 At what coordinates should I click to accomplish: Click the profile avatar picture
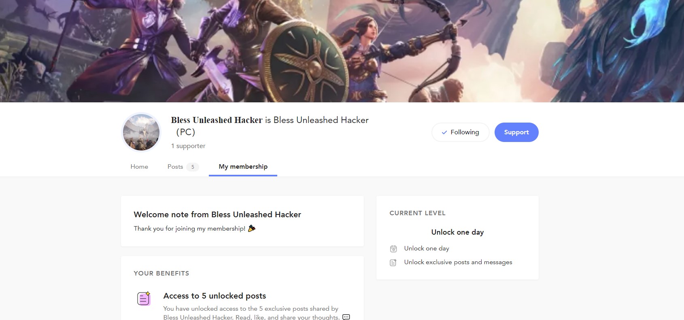tap(141, 132)
